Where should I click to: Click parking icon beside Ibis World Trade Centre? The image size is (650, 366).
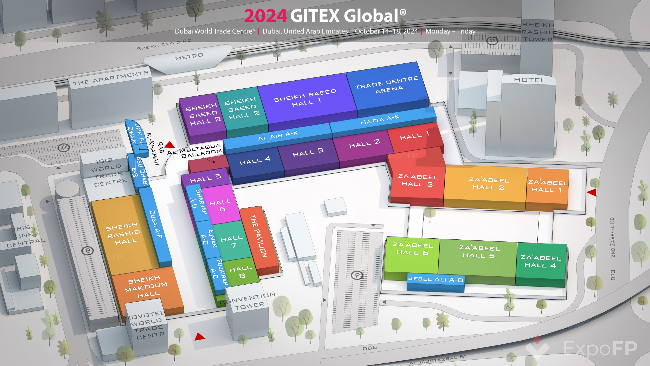[63, 148]
